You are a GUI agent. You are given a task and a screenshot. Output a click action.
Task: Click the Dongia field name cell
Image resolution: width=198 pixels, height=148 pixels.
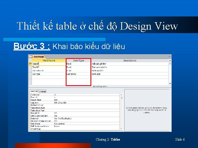click(x=49, y=74)
